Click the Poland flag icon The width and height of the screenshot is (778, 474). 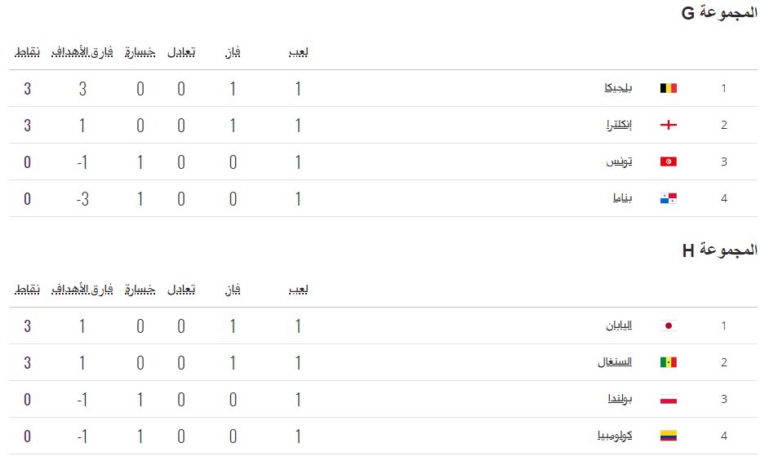click(x=669, y=399)
